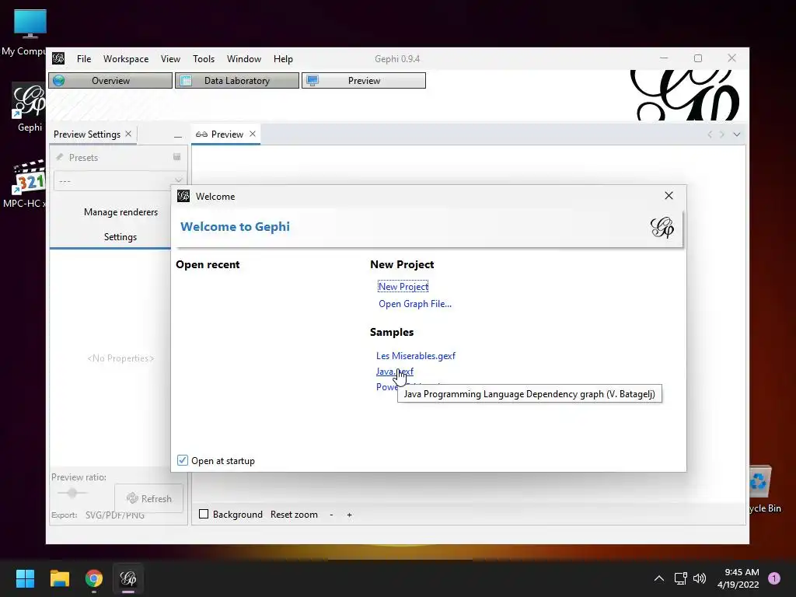Switch to the Preview perspective button

364,80
